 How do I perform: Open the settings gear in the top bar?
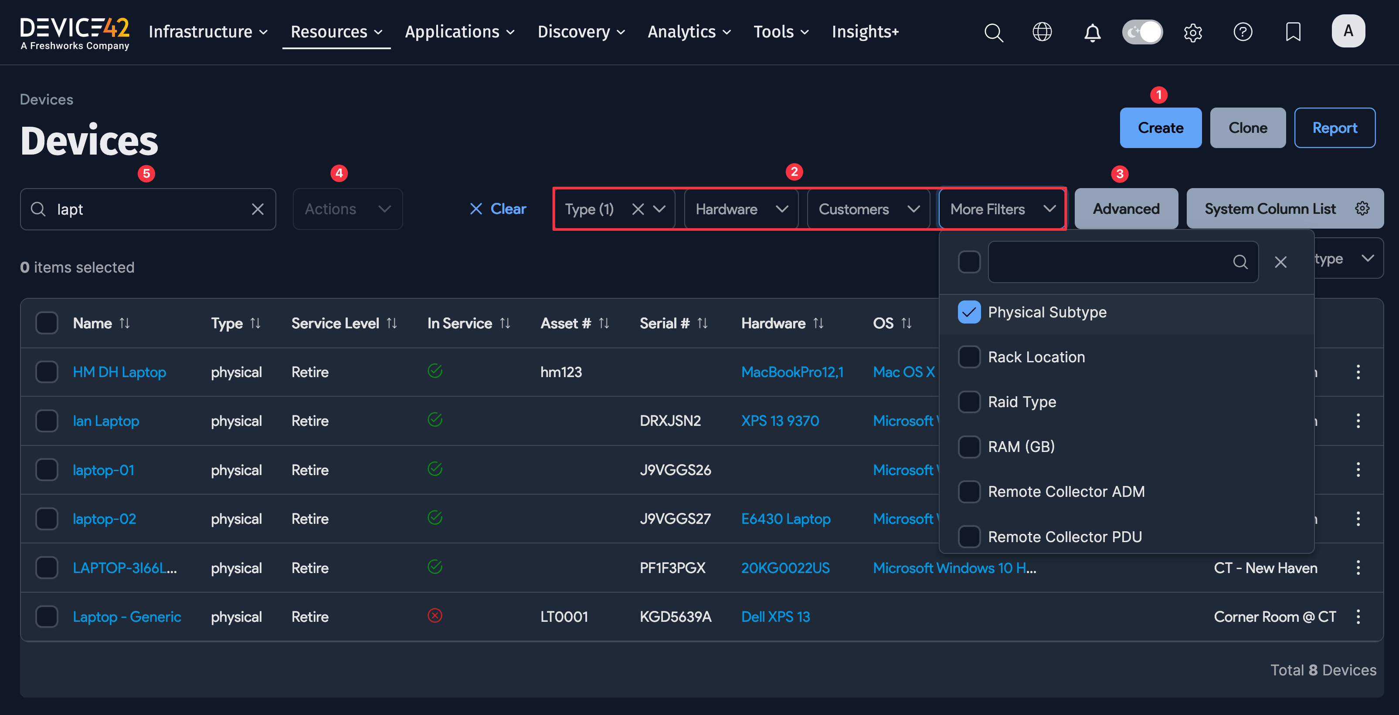[1192, 33]
